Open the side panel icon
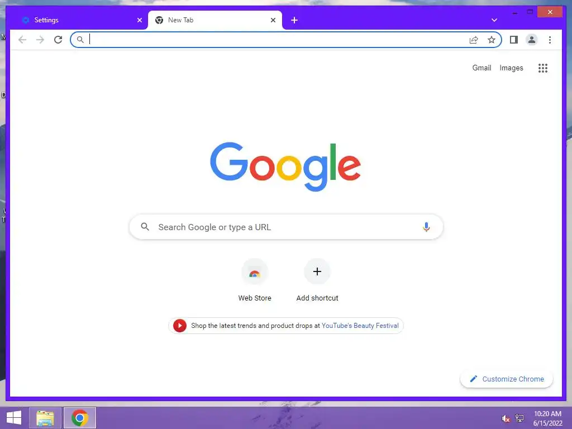This screenshot has height=429, width=572. click(x=514, y=40)
